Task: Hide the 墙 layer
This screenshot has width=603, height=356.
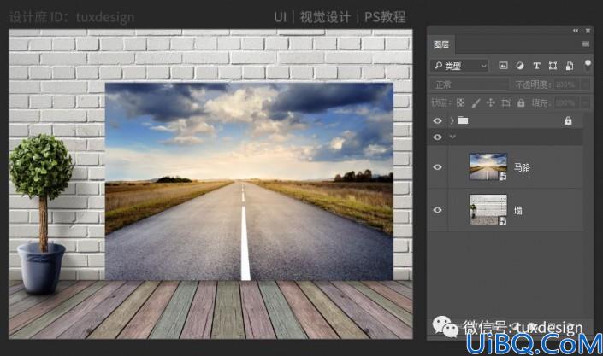Action: pyautogui.click(x=437, y=210)
